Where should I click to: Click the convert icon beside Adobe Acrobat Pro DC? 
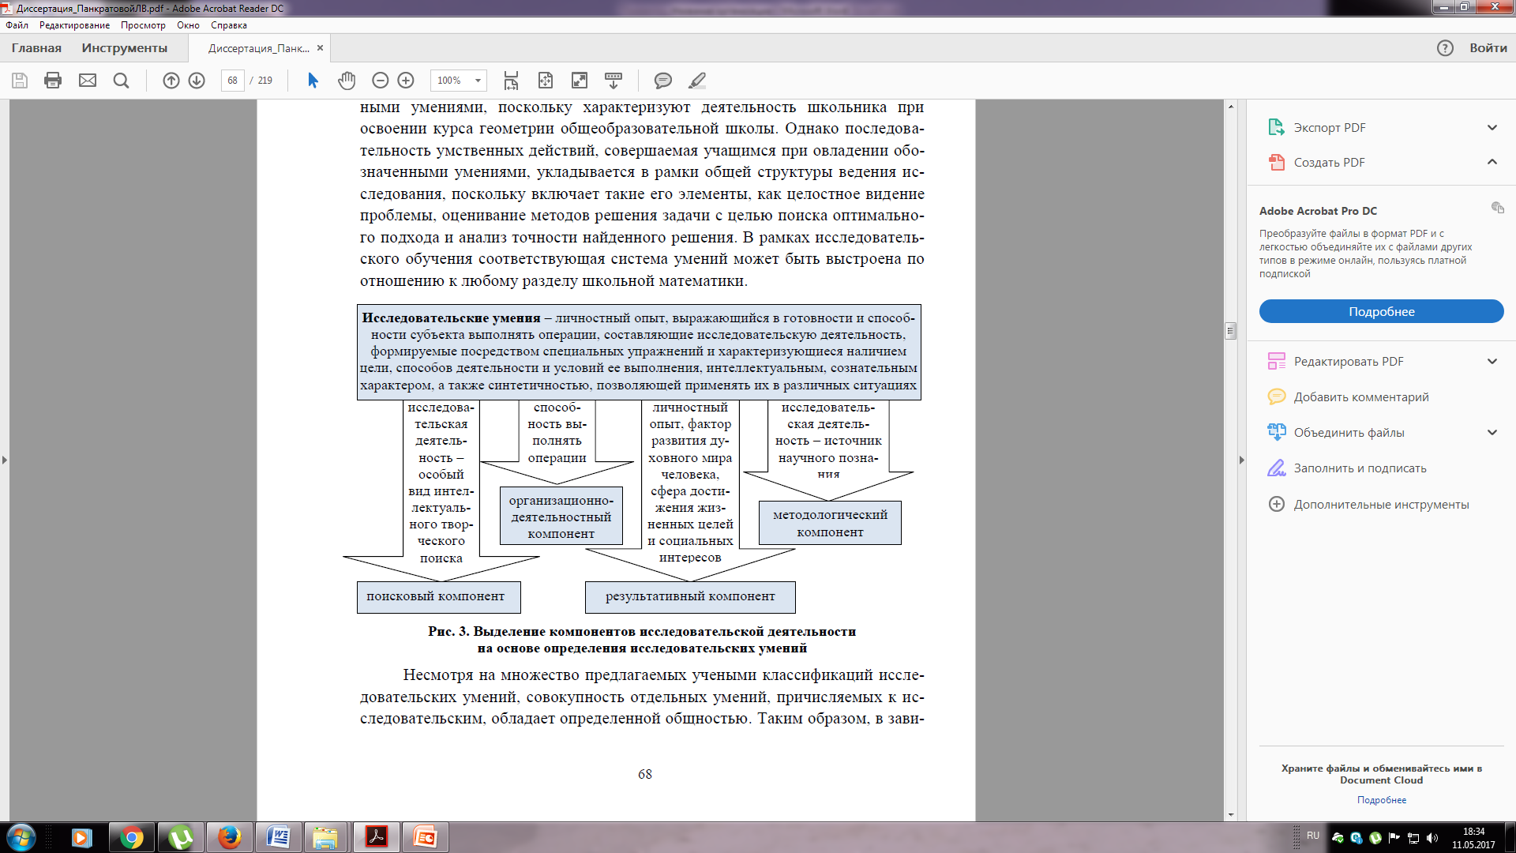coord(1497,208)
